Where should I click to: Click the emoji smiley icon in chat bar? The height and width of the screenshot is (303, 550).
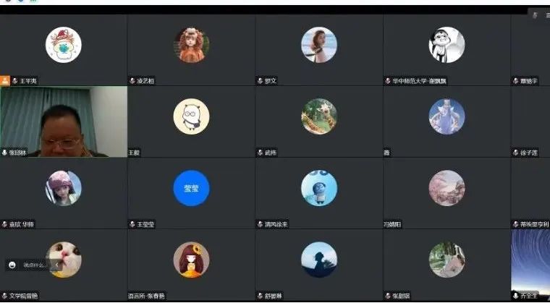pyautogui.click(x=12, y=265)
